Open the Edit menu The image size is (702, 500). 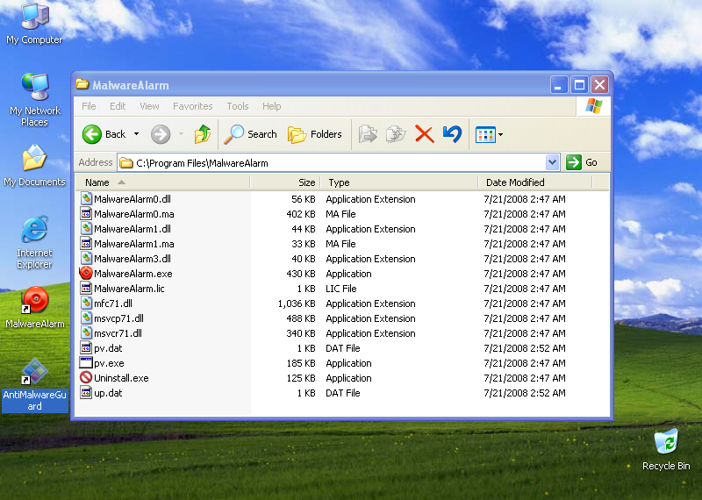coord(118,106)
